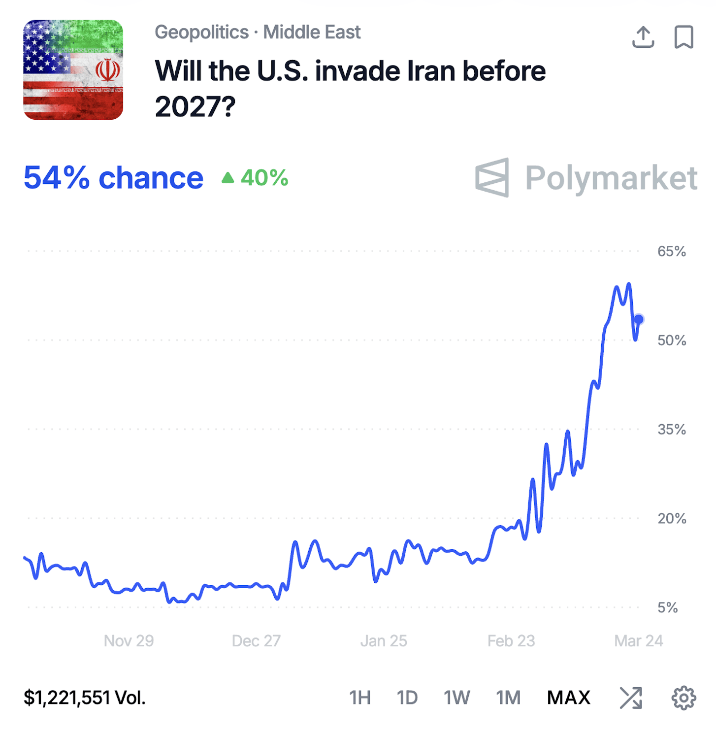Open chart settings gear icon
Viewport: 716px width, 735px height.
[683, 698]
